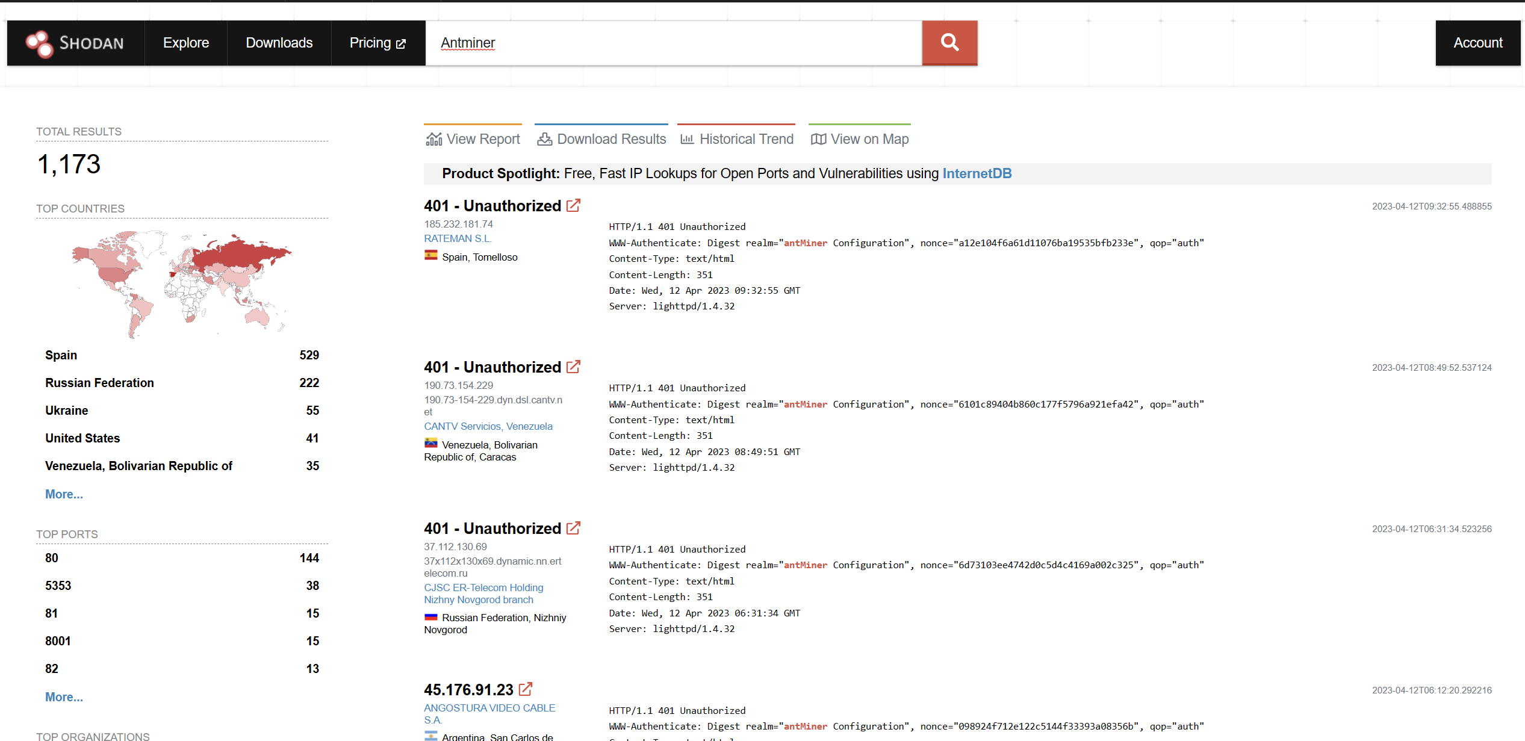Open 401 - Unauthorized result for Russian Federation
The image size is (1525, 741).
pyautogui.click(x=492, y=529)
